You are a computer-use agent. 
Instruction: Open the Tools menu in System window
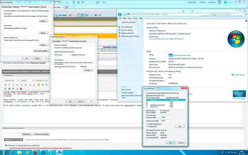(x=135, y=18)
